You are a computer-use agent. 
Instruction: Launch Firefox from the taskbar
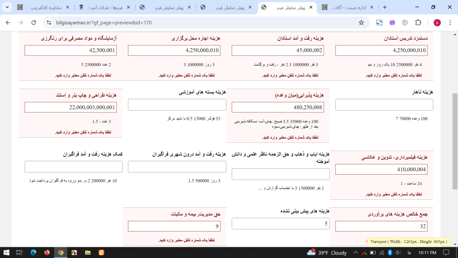[47, 253]
